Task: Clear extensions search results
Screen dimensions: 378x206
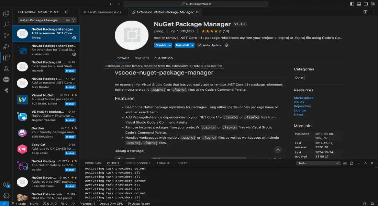Action: 68,20
